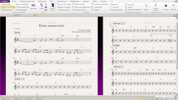Click the Intro rehearsal mark
The width and height of the screenshot is (178, 100).
[x=17, y=32]
